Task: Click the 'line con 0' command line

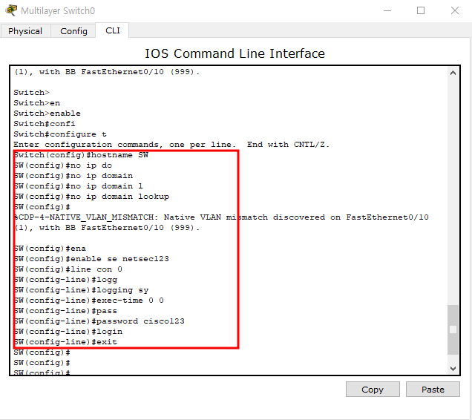Action: click(68, 269)
